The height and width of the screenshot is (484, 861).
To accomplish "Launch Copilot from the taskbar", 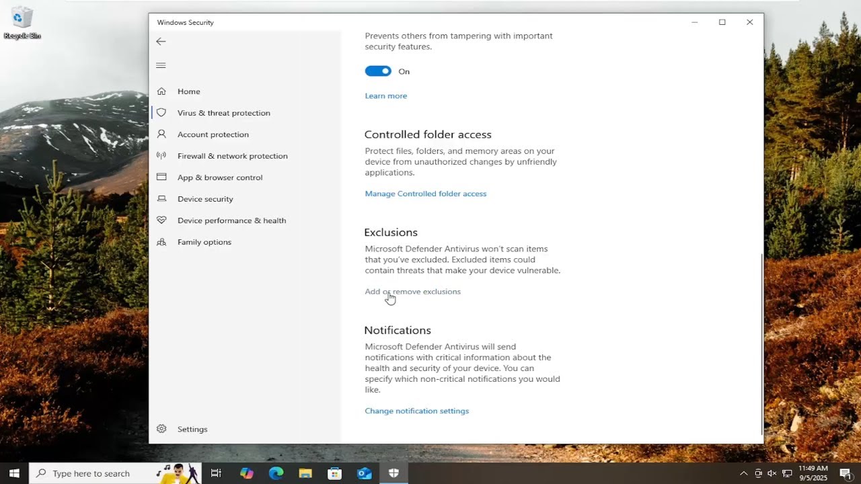I will pyautogui.click(x=247, y=473).
